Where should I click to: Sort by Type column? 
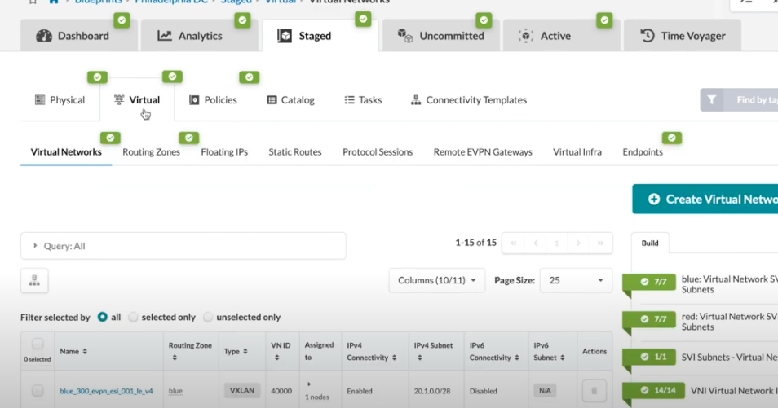(x=236, y=352)
